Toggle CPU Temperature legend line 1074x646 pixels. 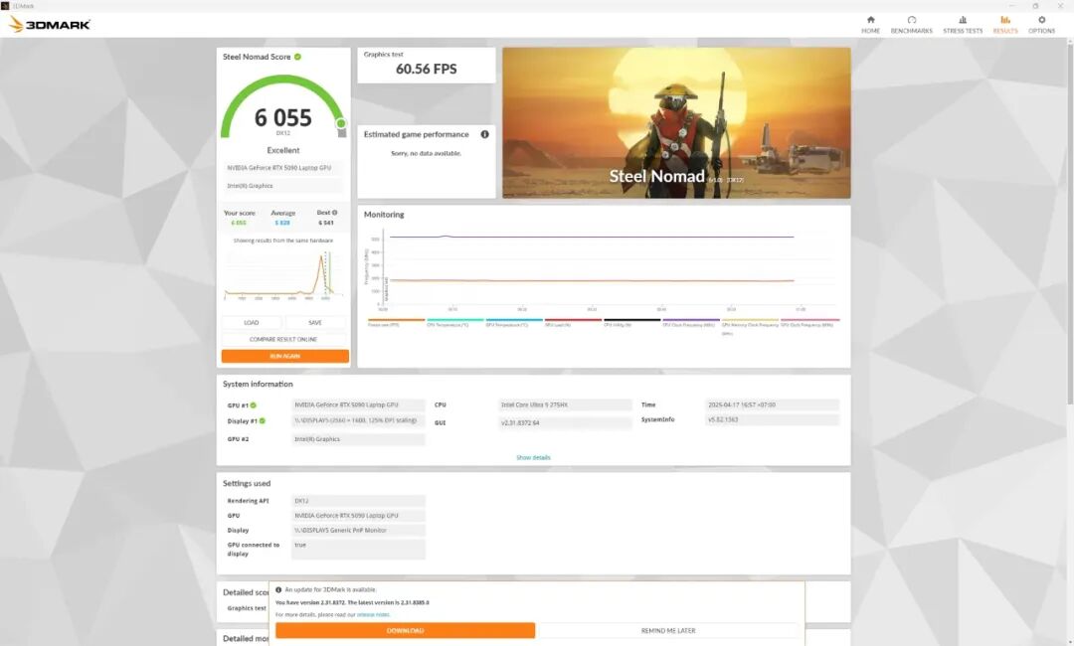pyautogui.click(x=454, y=322)
